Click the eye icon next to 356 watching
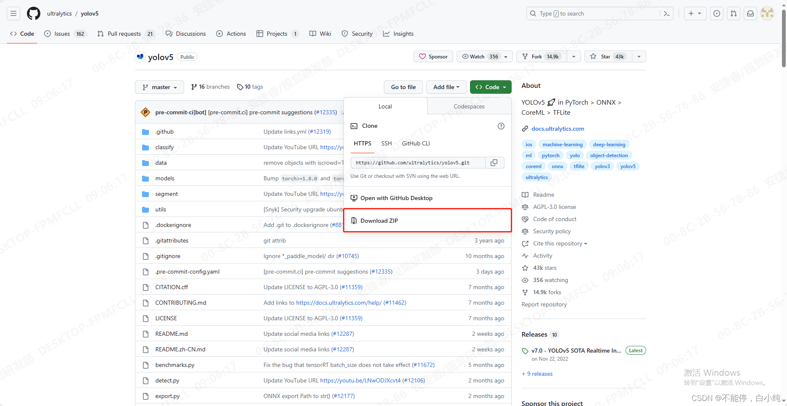This screenshot has width=787, height=406. 525,280
